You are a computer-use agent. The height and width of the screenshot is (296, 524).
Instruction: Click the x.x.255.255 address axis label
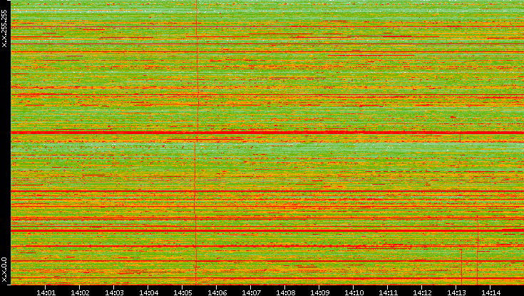click(4, 29)
